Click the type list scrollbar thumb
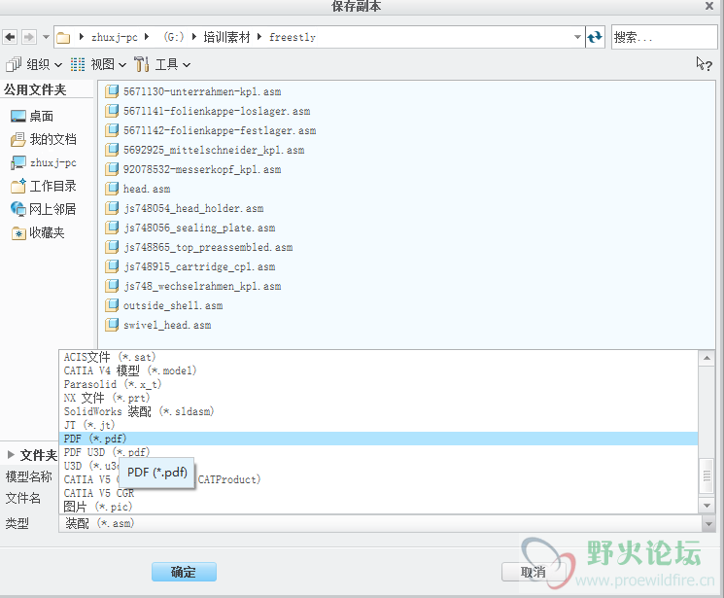724x598 pixels. tap(707, 476)
